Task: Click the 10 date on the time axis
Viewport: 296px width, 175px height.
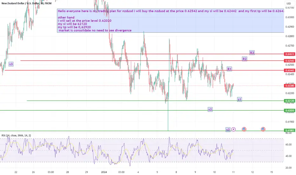Action: [x=214, y=172]
